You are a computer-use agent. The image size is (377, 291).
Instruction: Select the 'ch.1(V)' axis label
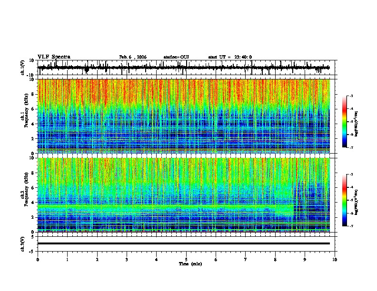point(23,68)
